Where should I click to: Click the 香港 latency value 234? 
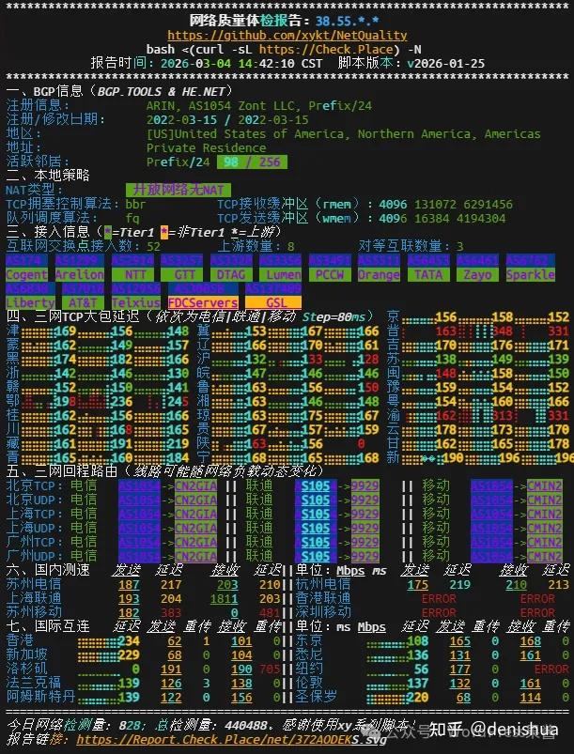pos(129,641)
